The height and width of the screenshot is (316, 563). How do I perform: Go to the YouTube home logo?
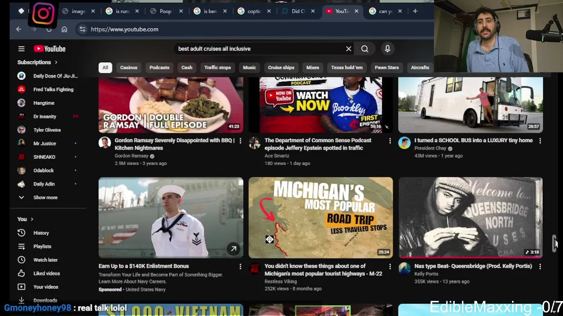49,49
